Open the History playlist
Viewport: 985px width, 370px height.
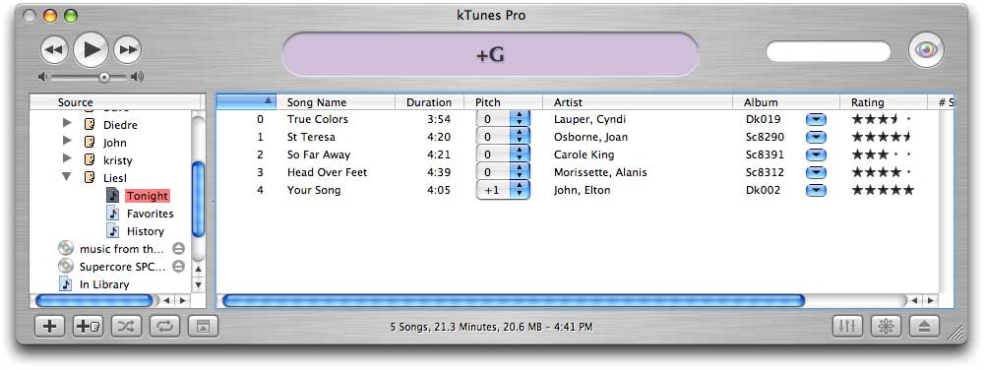click(x=145, y=231)
